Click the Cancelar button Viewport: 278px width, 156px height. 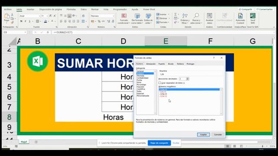pyautogui.click(x=218, y=135)
